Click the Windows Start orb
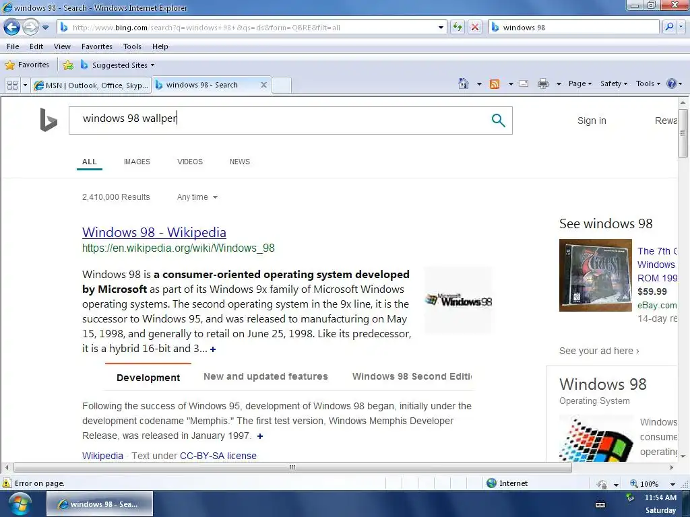The height and width of the screenshot is (517, 690). (20, 504)
